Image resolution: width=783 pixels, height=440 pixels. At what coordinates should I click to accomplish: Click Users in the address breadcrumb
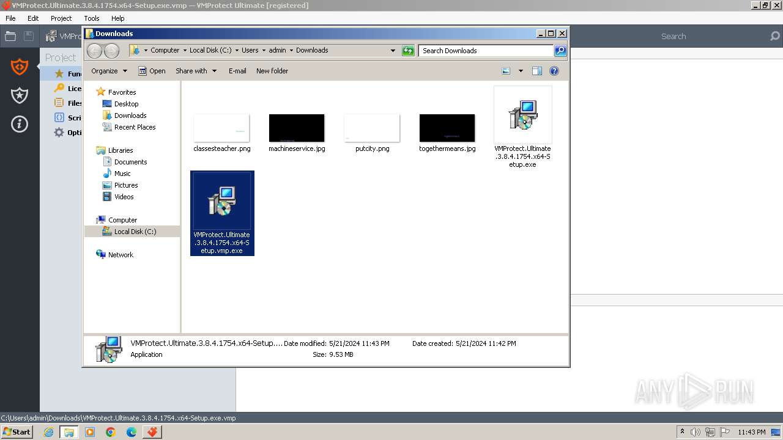250,50
